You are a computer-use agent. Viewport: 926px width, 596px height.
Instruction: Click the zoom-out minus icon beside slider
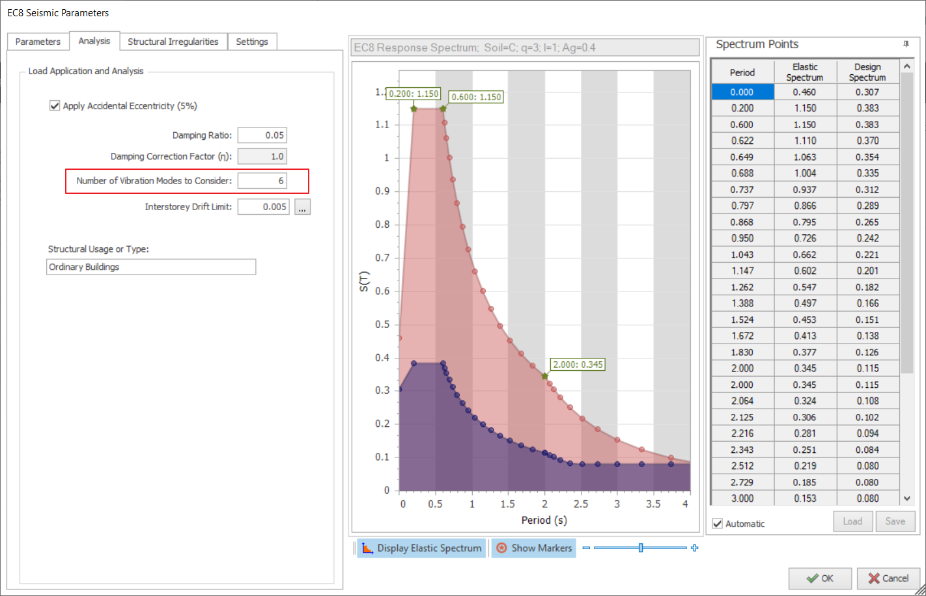coord(586,548)
